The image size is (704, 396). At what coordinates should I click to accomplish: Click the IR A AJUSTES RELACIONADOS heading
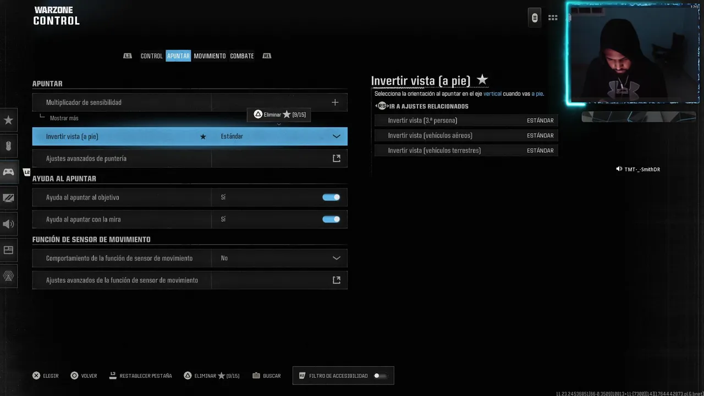pyautogui.click(x=429, y=107)
